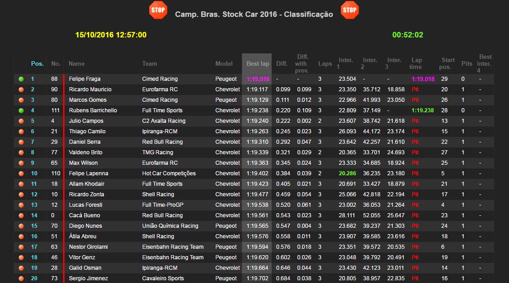Click orange status dot for Nestor Girolami
Viewport: 509px width, 283px height.
pos(21,247)
